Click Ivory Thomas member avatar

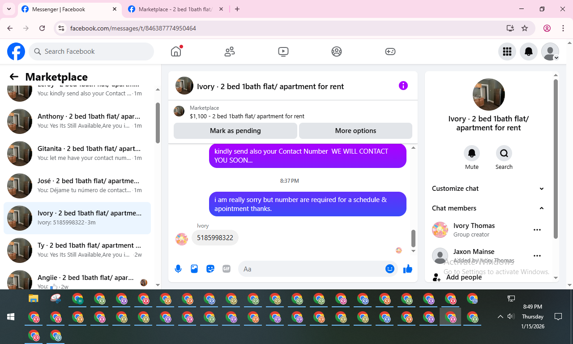[440, 230]
